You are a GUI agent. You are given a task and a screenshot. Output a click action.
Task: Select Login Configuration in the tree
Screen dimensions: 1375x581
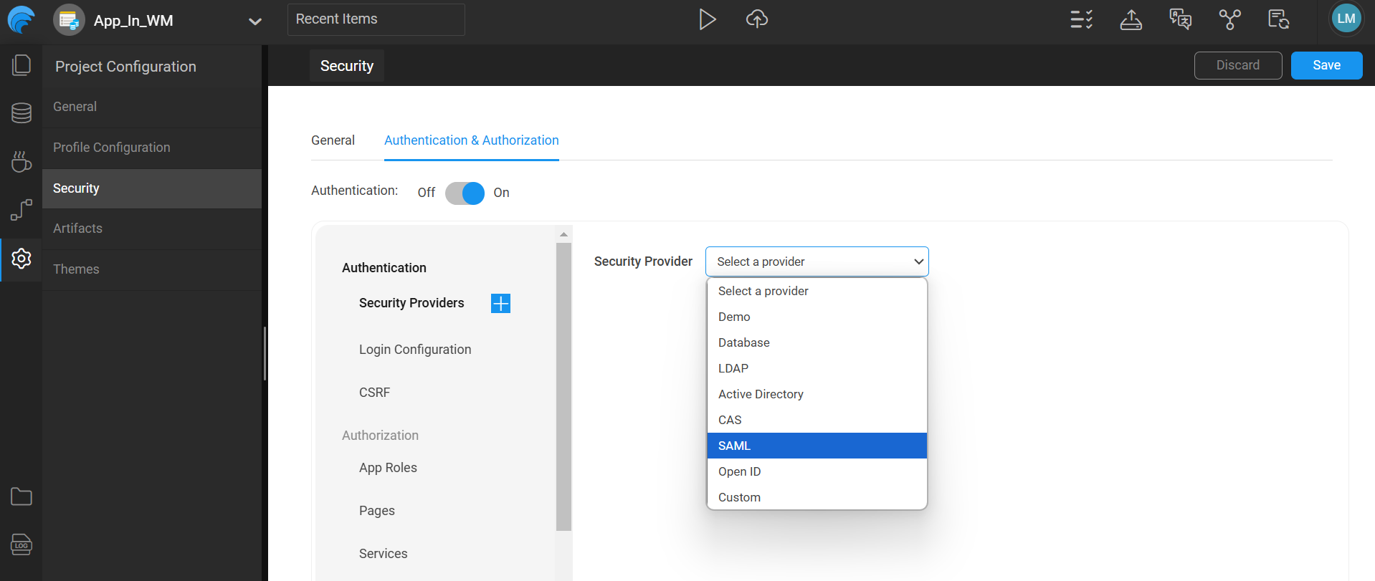click(x=415, y=350)
